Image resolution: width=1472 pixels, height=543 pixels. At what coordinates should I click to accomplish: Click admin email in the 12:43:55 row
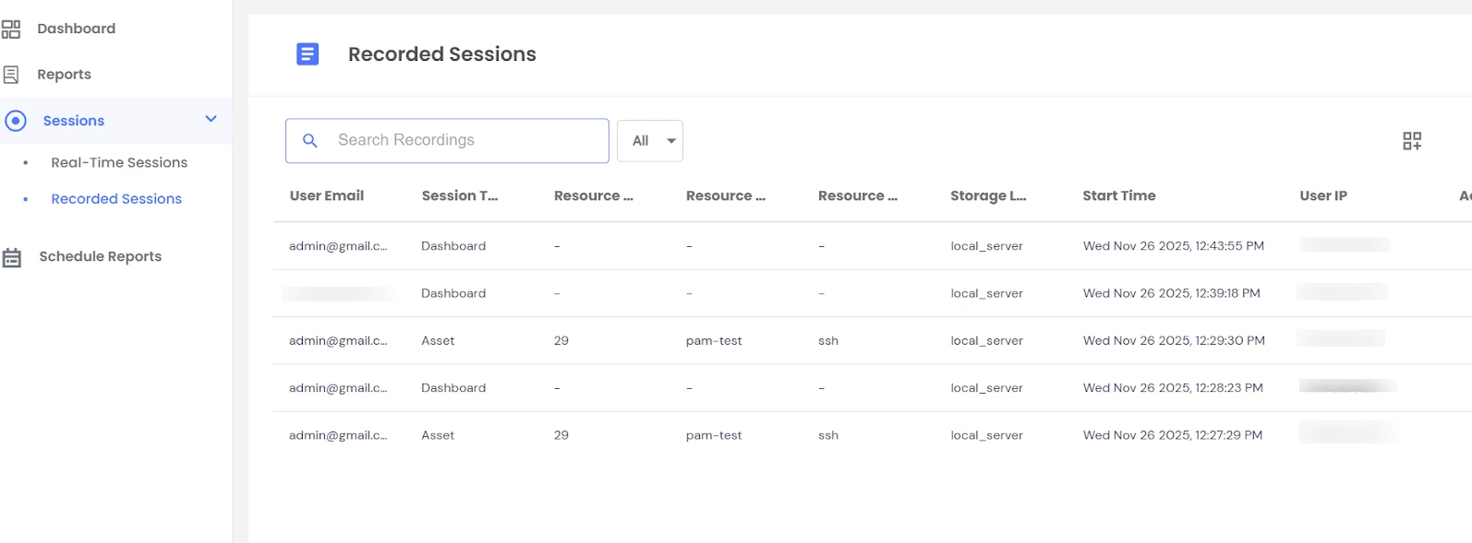pos(338,246)
